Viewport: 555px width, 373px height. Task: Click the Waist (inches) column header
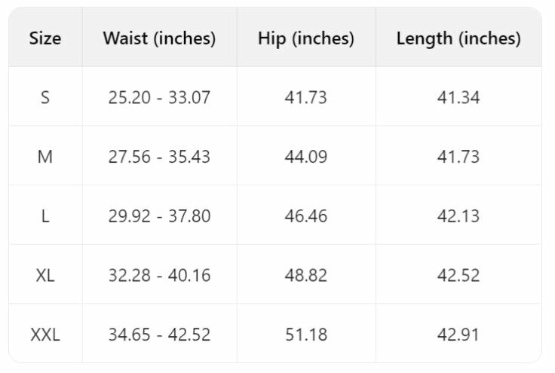click(x=159, y=38)
